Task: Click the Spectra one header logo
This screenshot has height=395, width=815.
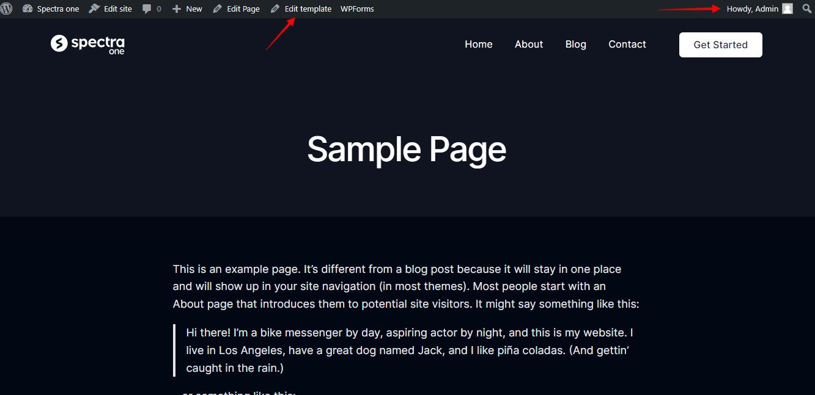Action: pos(87,44)
